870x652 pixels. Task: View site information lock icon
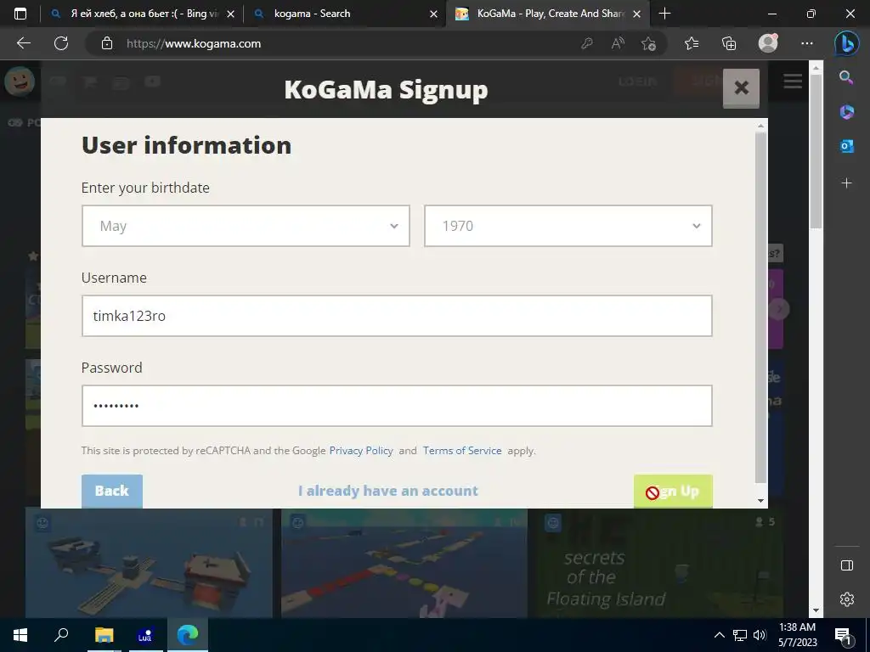(107, 43)
